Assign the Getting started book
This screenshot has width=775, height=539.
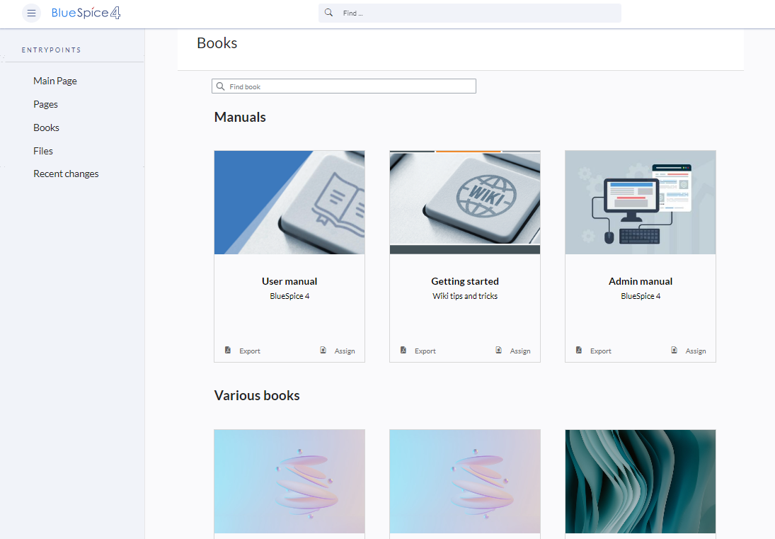[x=520, y=351]
